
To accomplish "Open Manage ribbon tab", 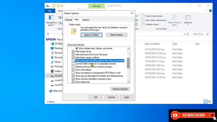I will [96, 6].
